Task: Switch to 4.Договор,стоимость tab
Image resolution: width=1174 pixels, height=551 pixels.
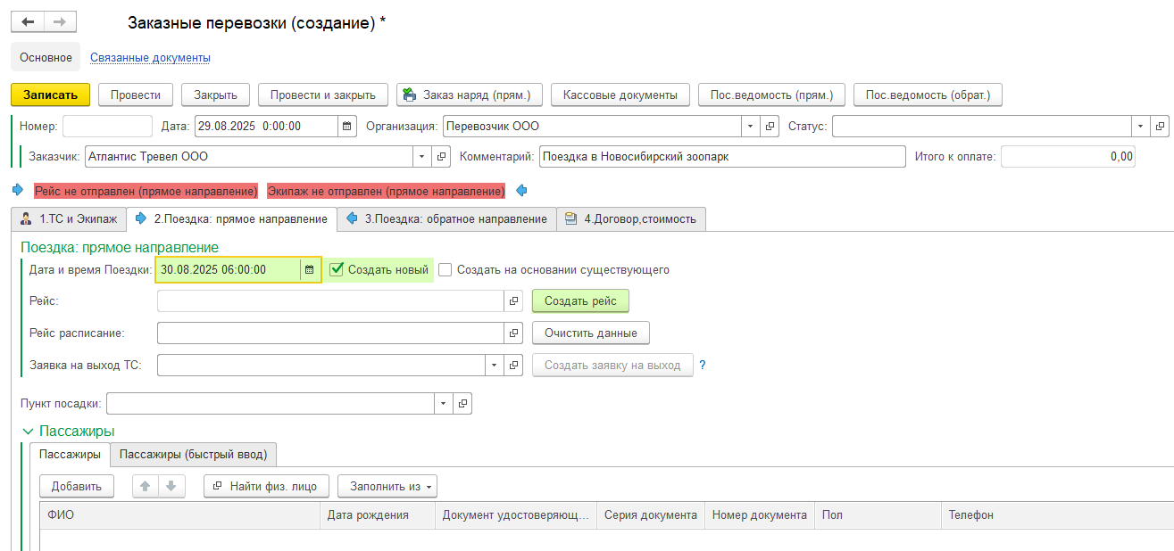Action: click(631, 218)
